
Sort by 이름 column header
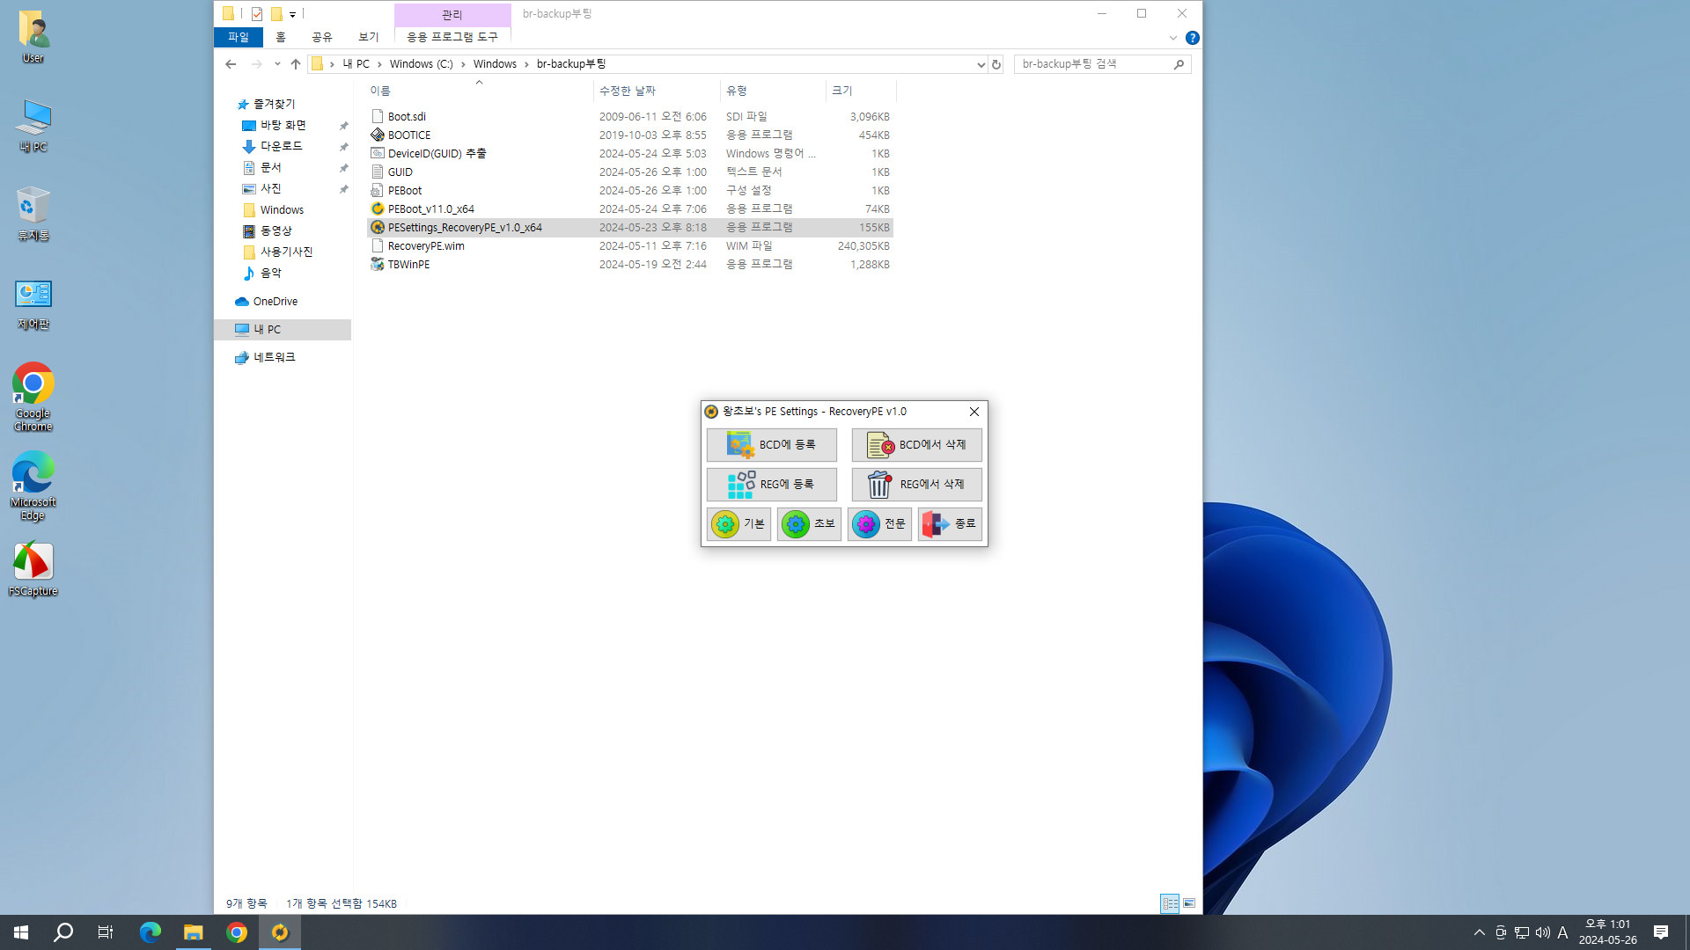(x=480, y=91)
